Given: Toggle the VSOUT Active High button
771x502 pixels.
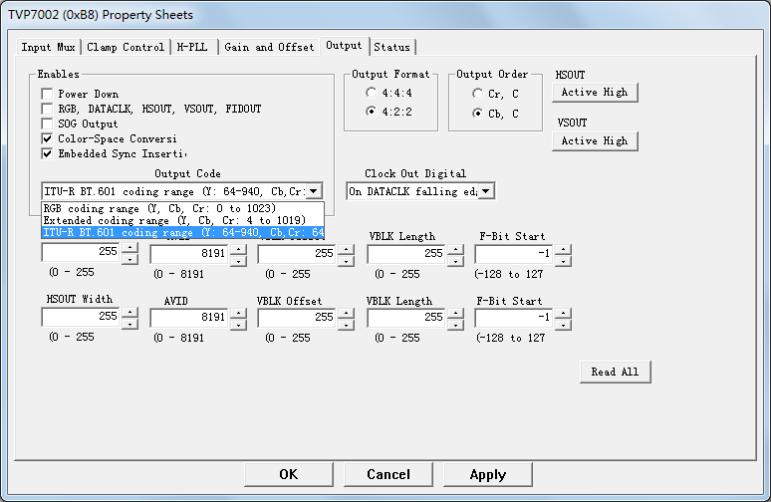Looking at the screenshot, I should (595, 141).
